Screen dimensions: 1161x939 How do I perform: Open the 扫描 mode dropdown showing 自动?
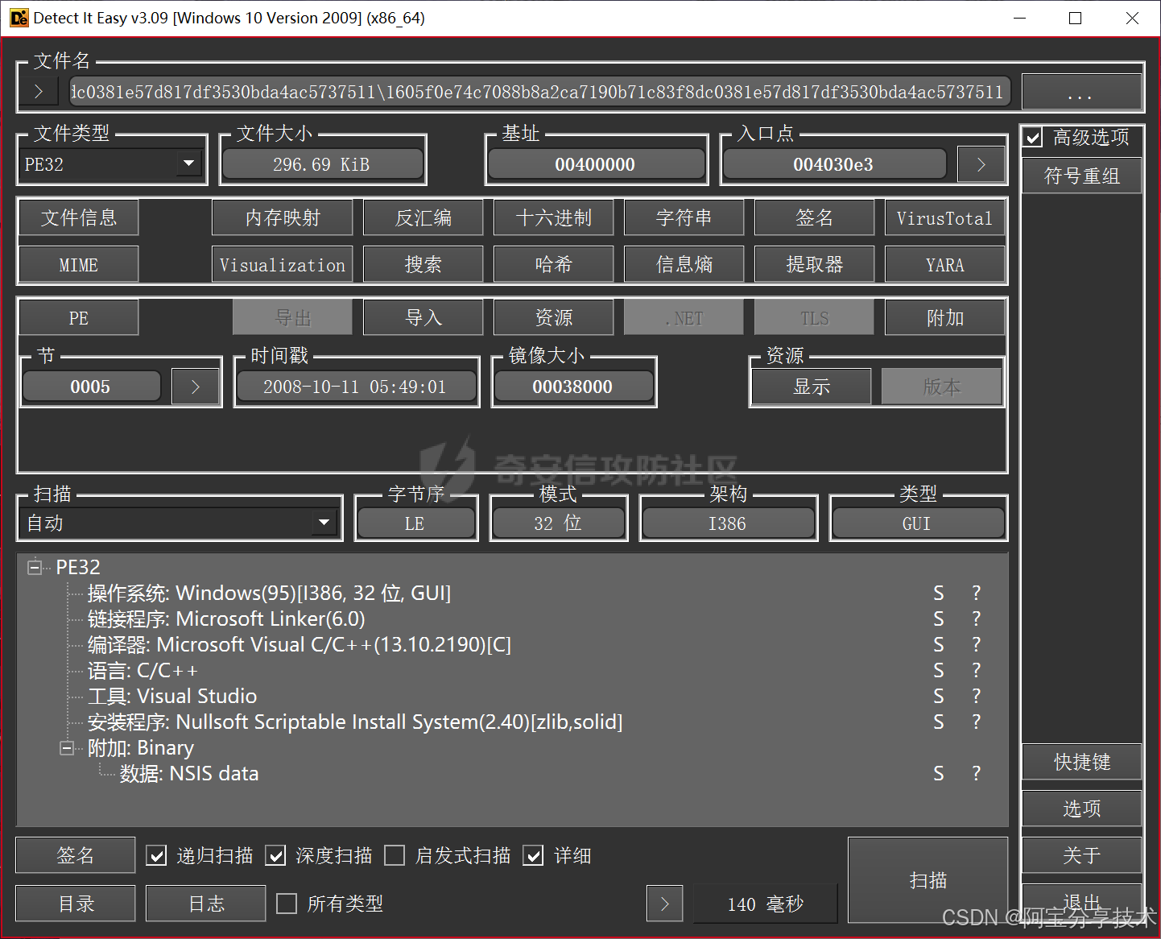click(178, 523)
